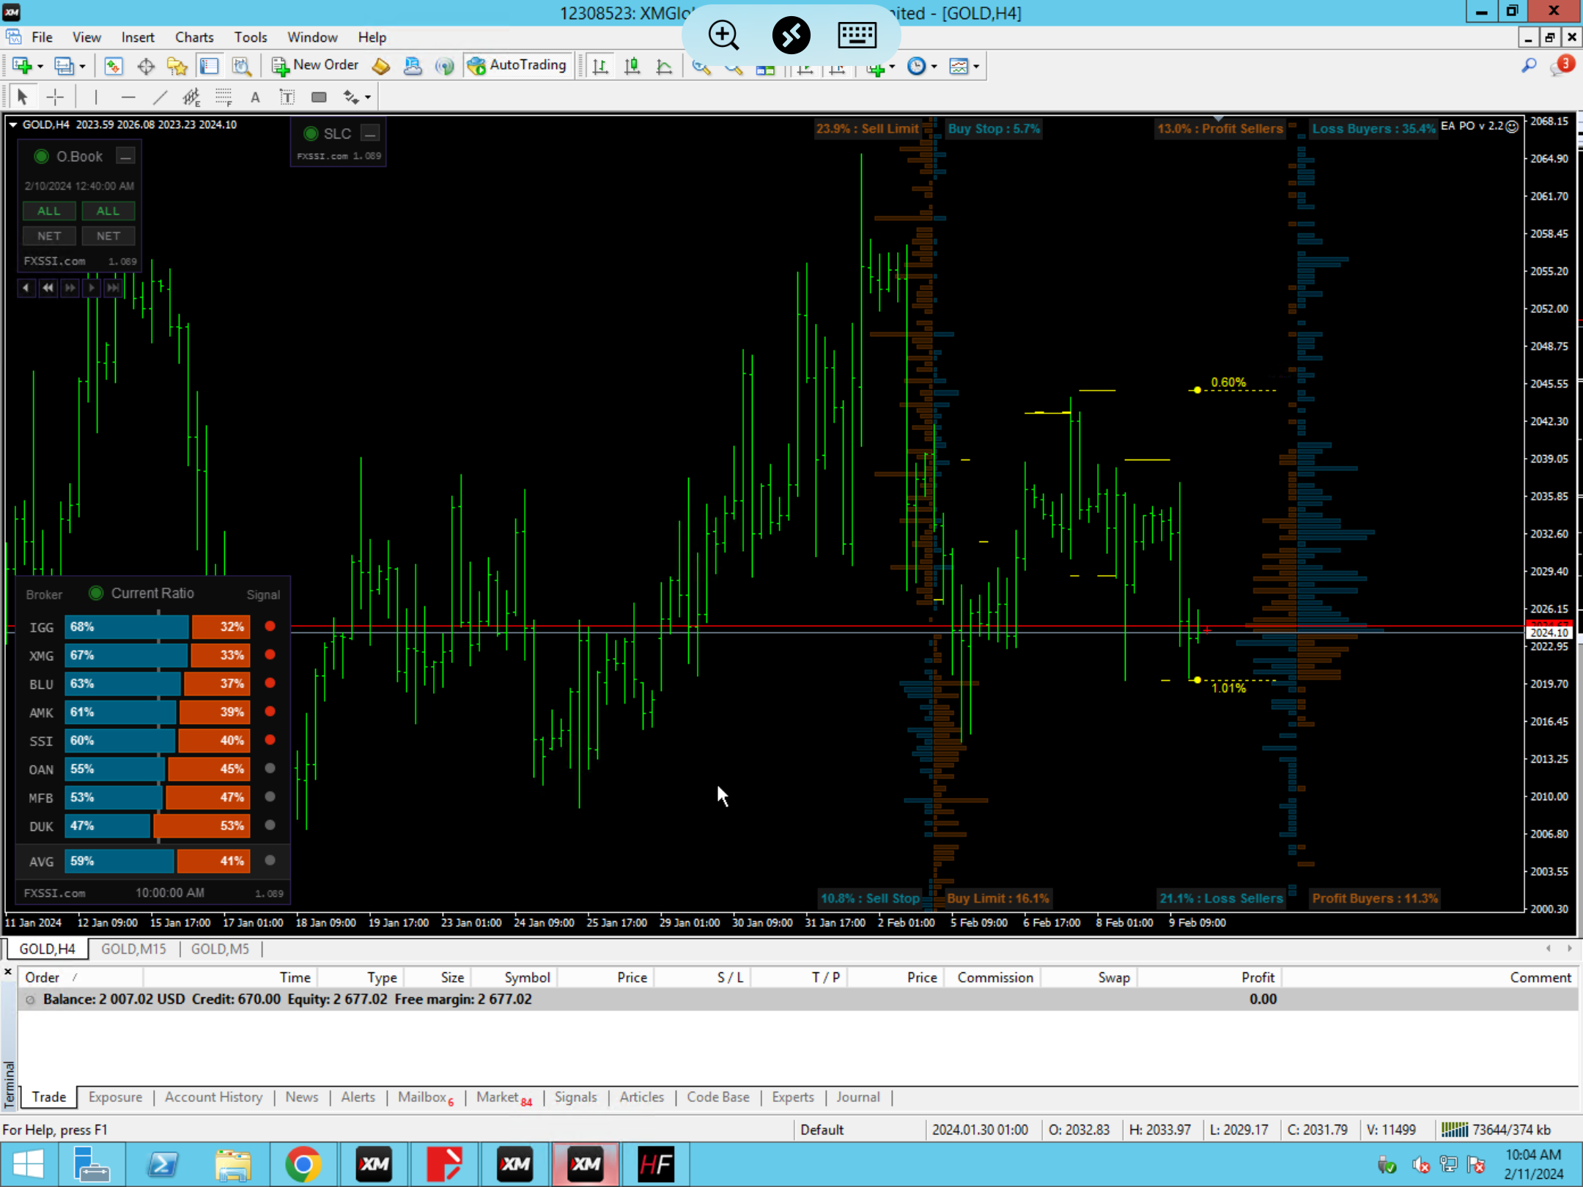Viewport: 1583px width, 1187px height.
Task: Click the left ALL button in O.Book
Action: (49, 211)
